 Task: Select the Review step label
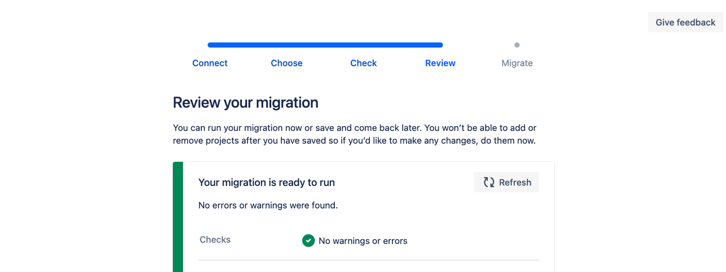coord(440,63)
